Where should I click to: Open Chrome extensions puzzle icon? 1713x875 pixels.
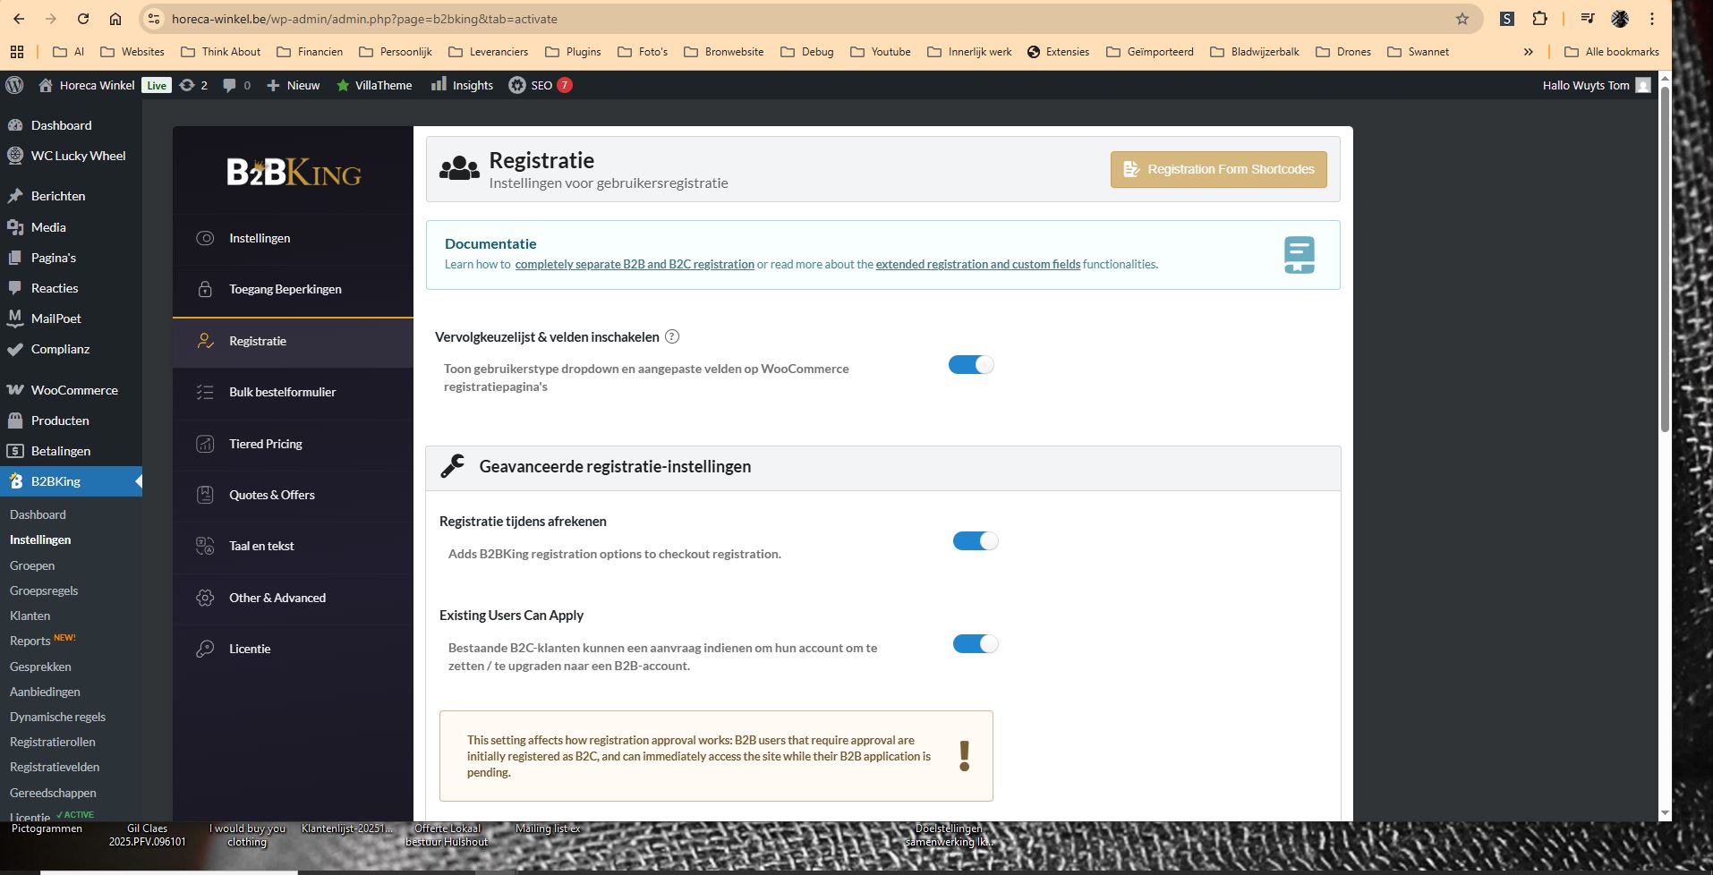tap(1539, 19)
